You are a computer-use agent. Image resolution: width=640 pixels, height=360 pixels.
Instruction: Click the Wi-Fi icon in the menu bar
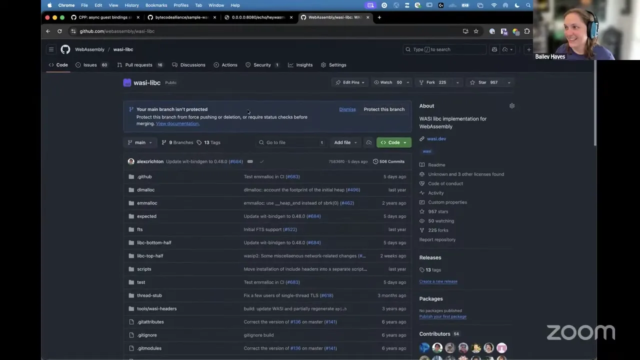(494, 5)
